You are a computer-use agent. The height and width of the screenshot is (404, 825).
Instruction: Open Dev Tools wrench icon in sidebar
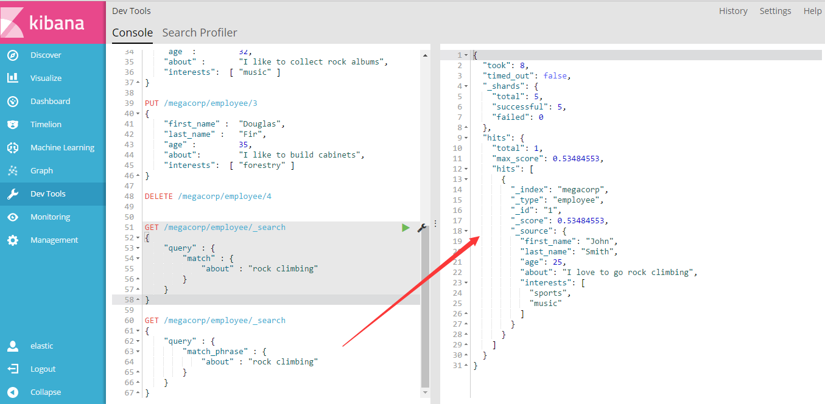pyautogui.click(x=13, y=194)
